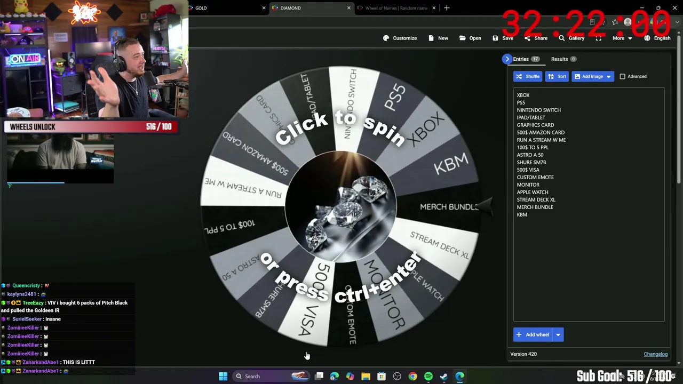Image resolution: width=683 pixels, height=384 pixels.
Task: Open the browser profile avatar
Action: coord(628,22)
